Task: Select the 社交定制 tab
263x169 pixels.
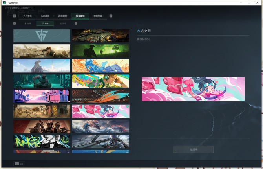Action: 80,16
